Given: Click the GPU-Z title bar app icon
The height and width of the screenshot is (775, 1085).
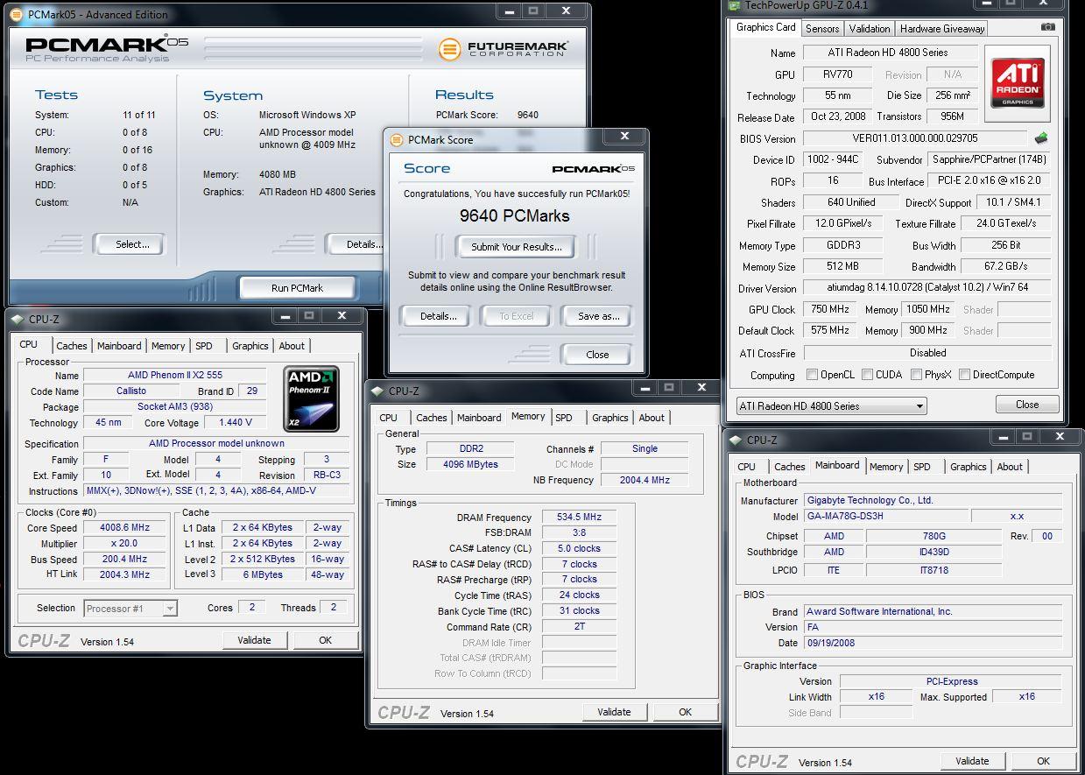Looking at the screenshot, I should click(x=734, y=5).
